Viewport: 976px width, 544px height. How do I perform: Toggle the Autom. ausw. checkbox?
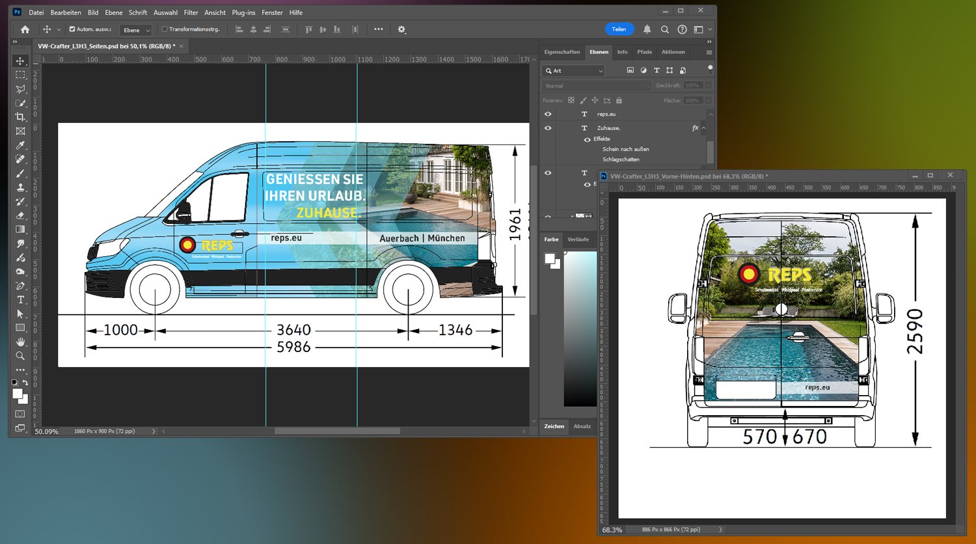pos(72,29)
